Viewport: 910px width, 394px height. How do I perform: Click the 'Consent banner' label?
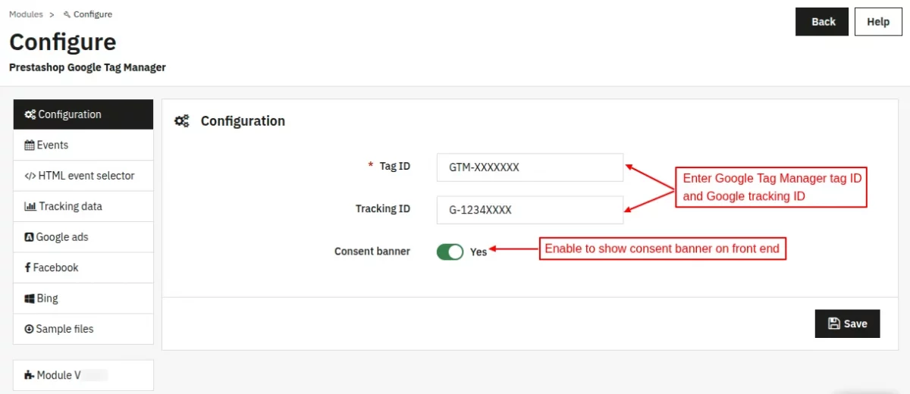372,251
